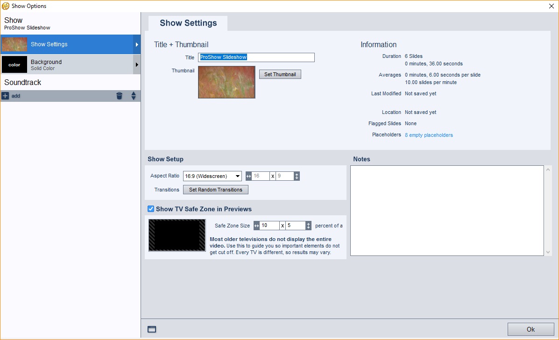Image resolution: width=559 pixels, height=340 pixels.
Task: Click '10.00 slides per minute' text
Action: [431, 82]
